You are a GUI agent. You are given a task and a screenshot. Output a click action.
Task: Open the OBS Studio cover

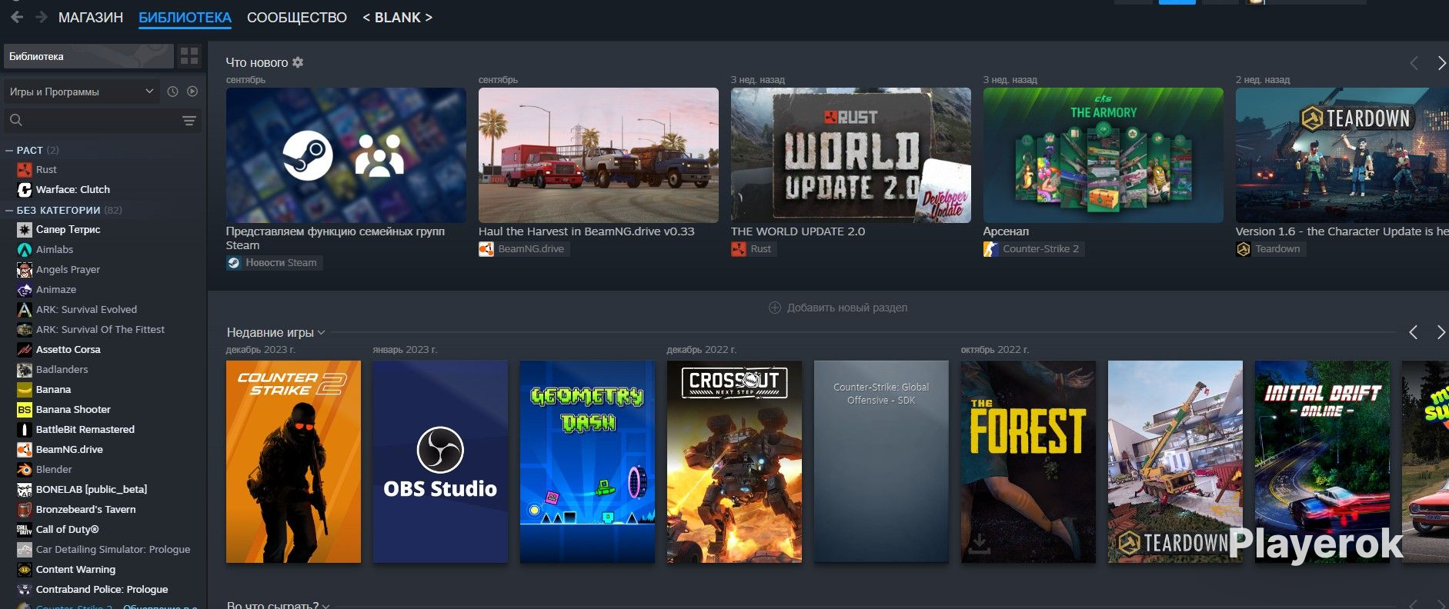(x=440, y=461)
